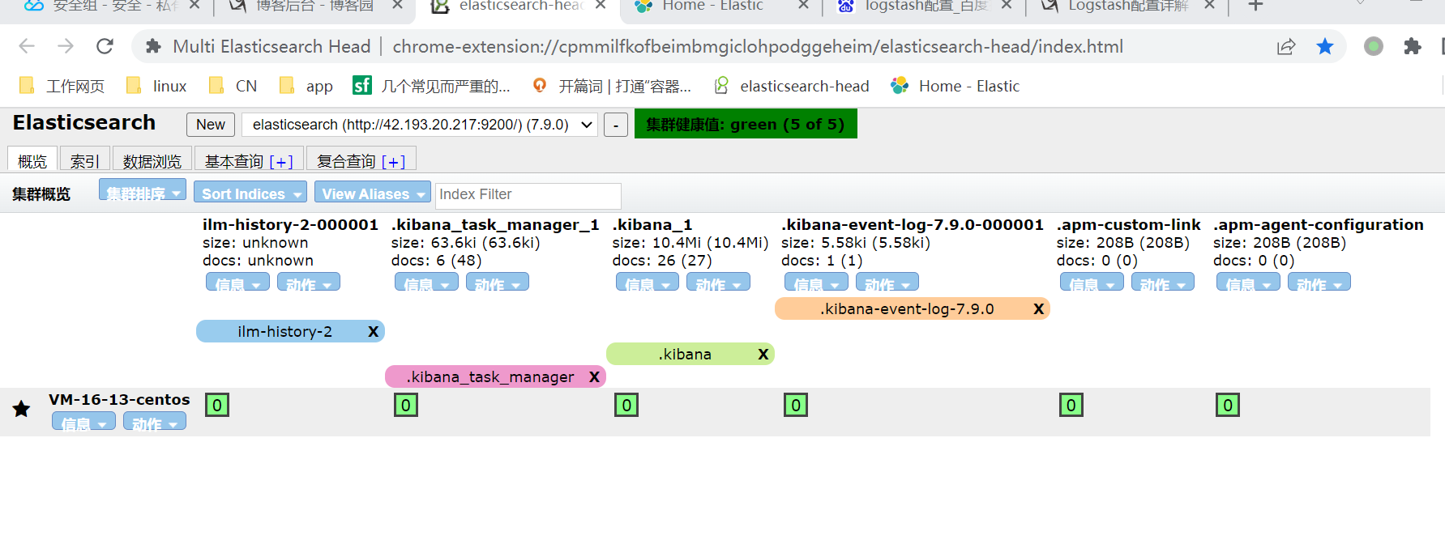Viewport: 1445px width, 540px height.
Task: Open the 工作网页 bookmark folder
Action: 62,86
